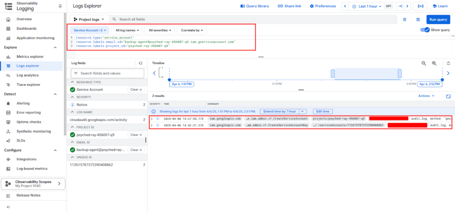The image size is (455, 213).
Task: Click the pin icon beside Observability Logging
Action: pos(60,6)
